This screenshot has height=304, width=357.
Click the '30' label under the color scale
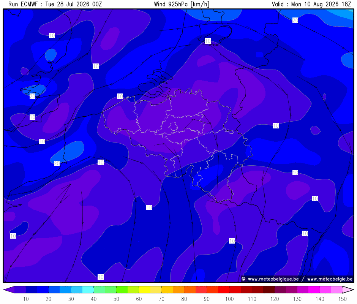[x=71, y=299]
